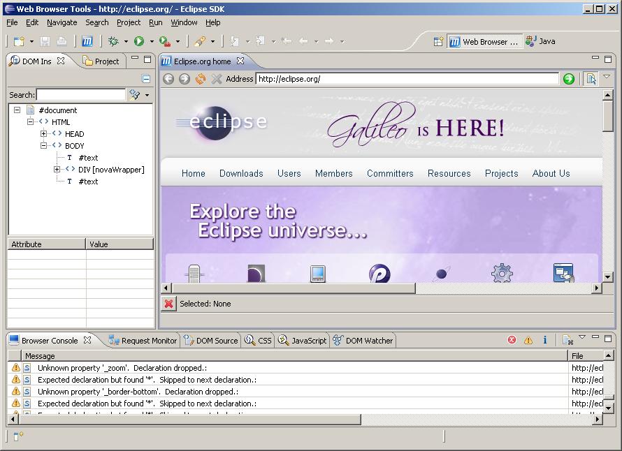The width and height of the screenshot is (622, 451).
Task: Click the green Go button icon
Action: pyautogui.click(x=569, y=79)
